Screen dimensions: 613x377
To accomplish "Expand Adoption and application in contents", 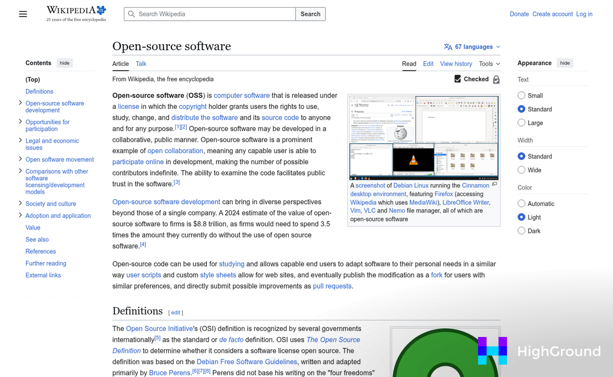I will (x=20, y=215).
